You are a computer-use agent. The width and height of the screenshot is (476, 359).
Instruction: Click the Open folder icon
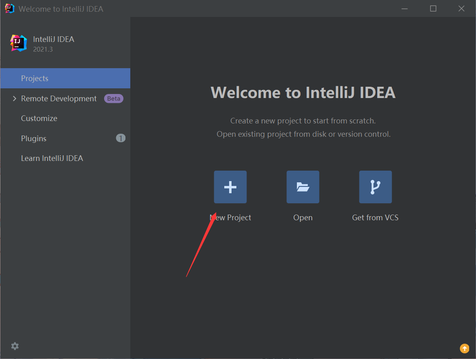point(303,187)
